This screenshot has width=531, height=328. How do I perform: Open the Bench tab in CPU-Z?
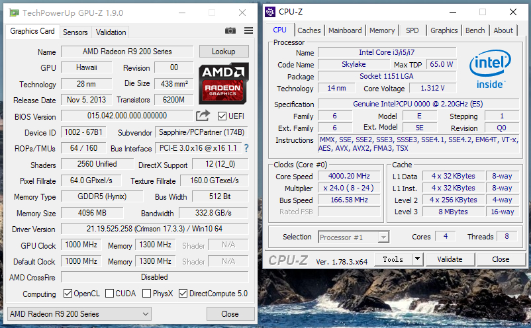click(x=475, y=30)
